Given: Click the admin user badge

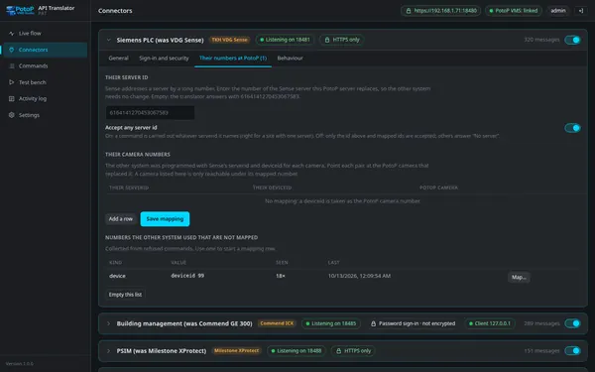Looking at the screenshot, I should [558, 11].
